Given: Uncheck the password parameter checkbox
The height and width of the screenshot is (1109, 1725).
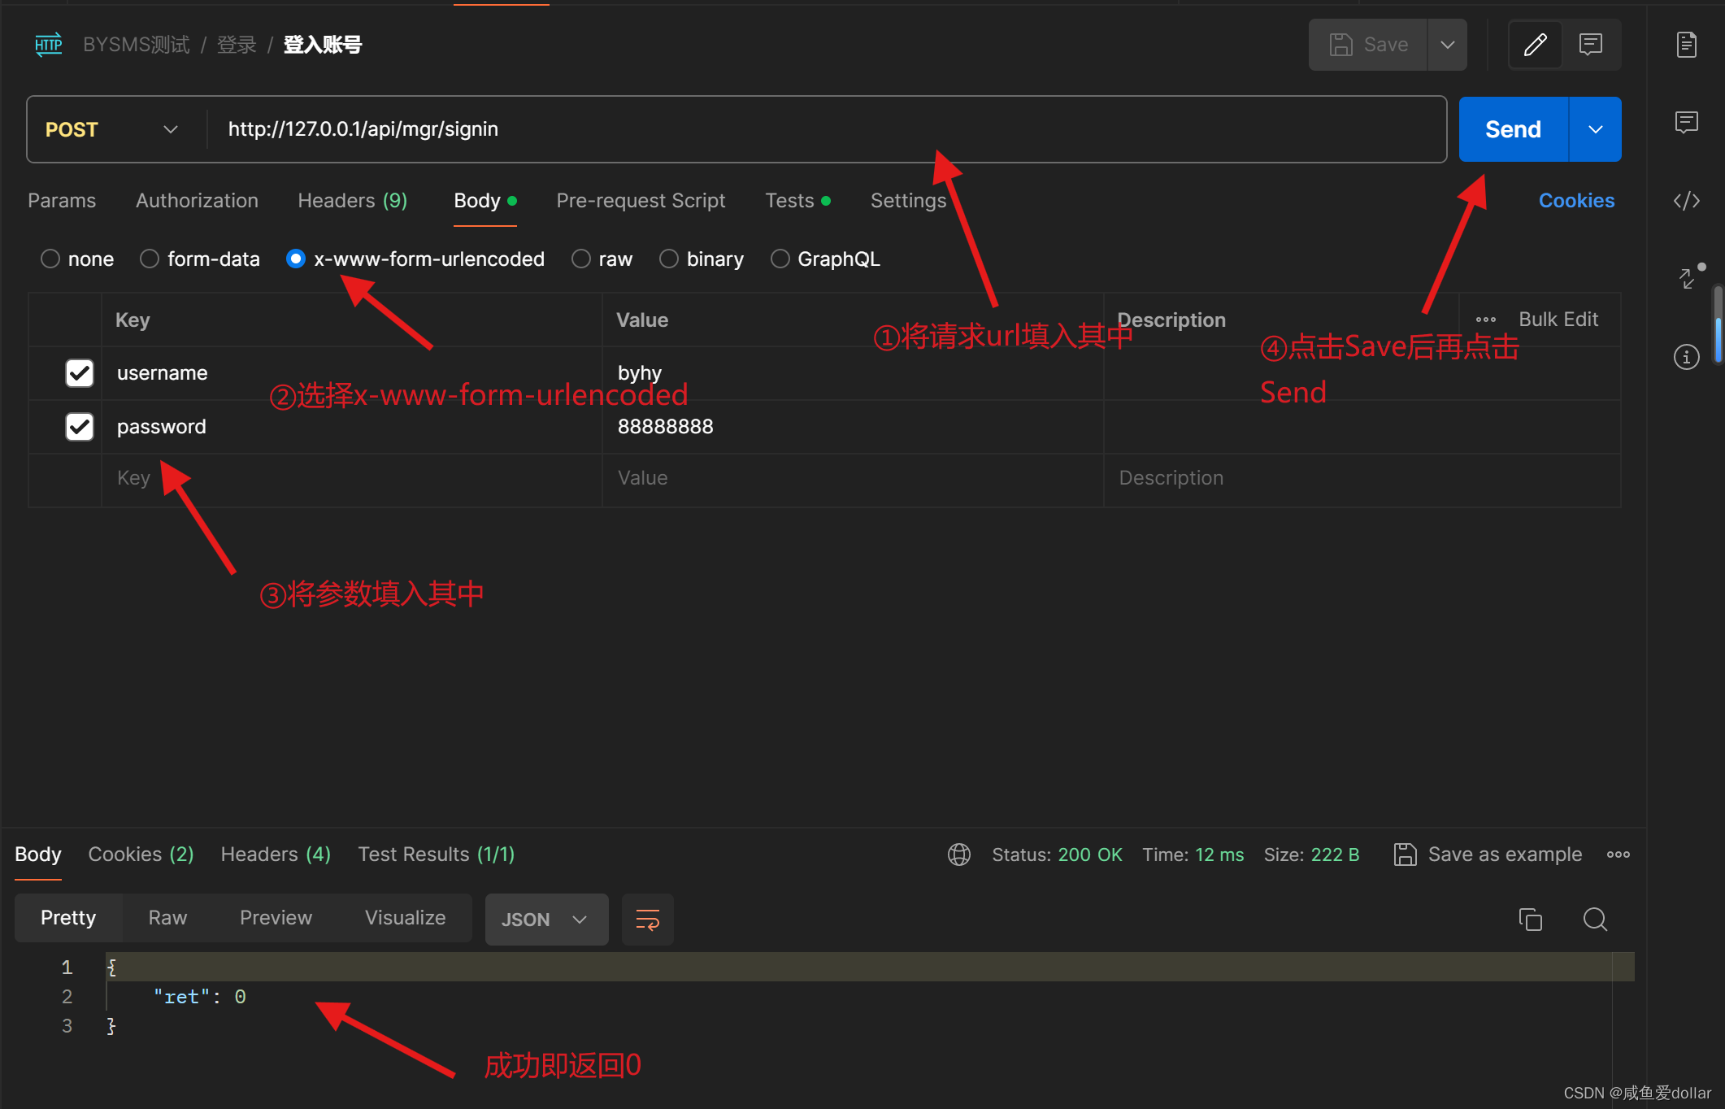Looking at the screenshot, I should 80,427.
